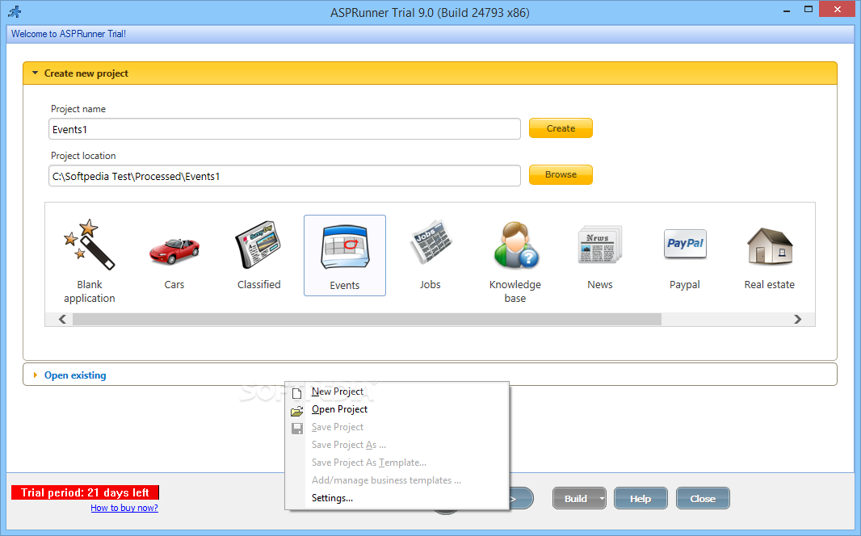Click into the Project location field
The image size is (861, 536).
click(284, 176)
